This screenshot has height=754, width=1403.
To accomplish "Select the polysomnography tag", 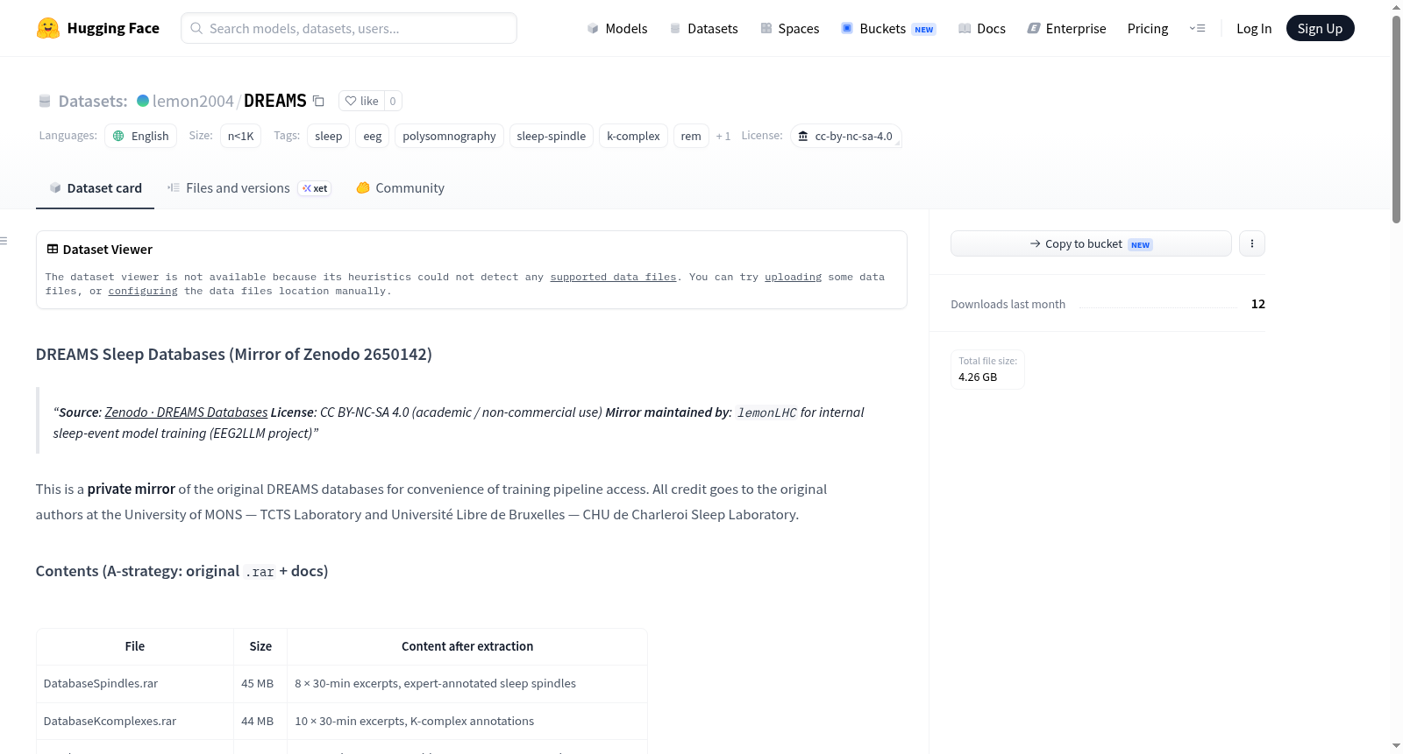I will pos(449,136).
